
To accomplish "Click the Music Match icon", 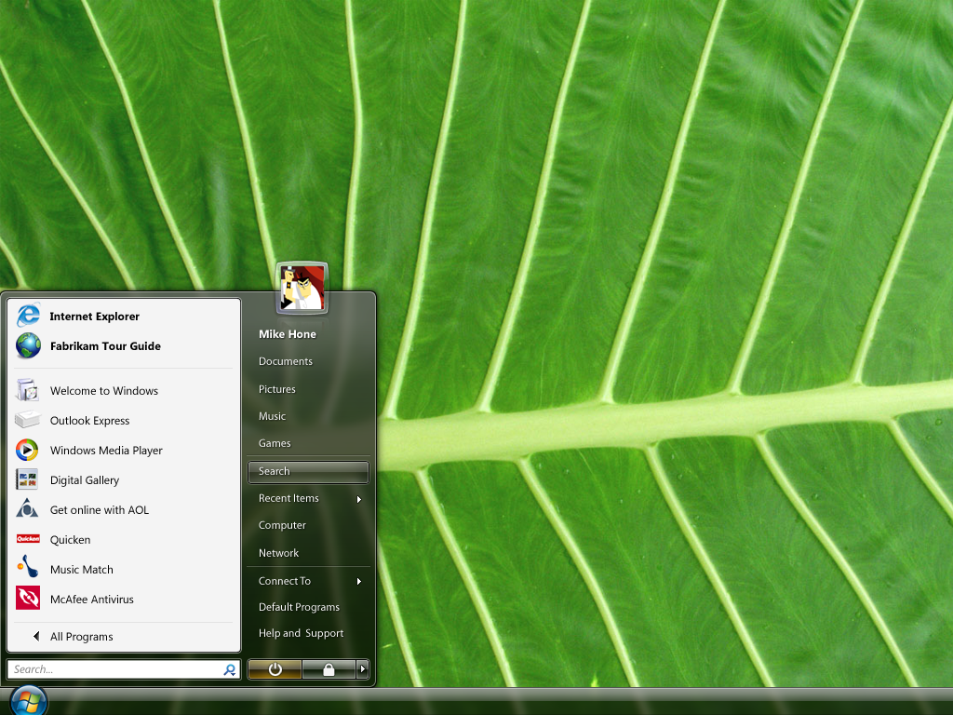I will (x=28, y=567).
